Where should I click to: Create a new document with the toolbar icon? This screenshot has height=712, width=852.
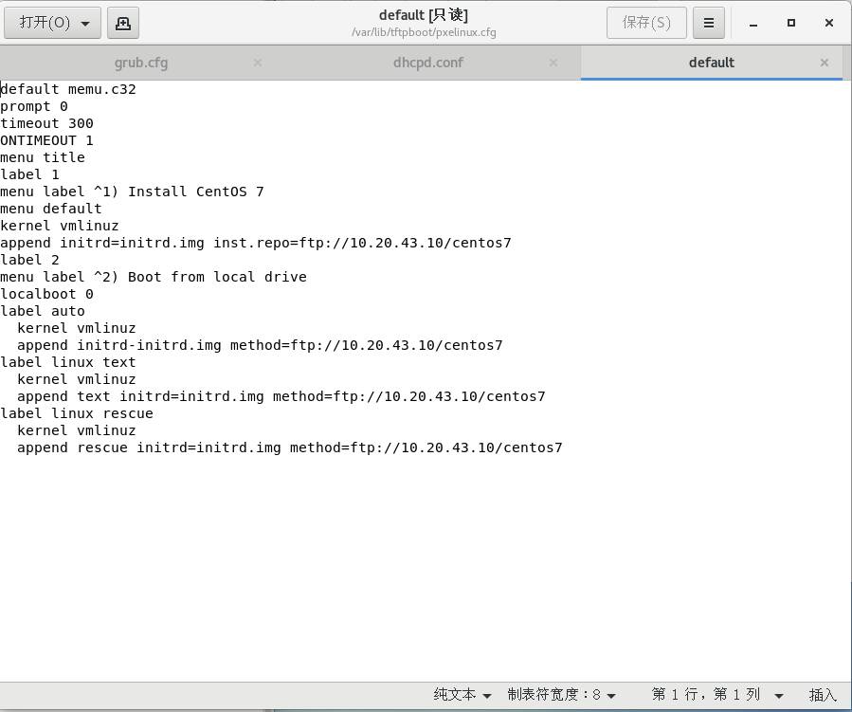122,23
